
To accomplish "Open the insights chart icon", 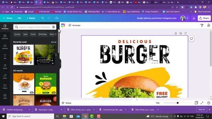I will (194, 18).
